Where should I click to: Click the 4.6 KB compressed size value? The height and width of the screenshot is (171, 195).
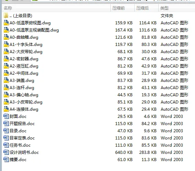pos(150,117)
